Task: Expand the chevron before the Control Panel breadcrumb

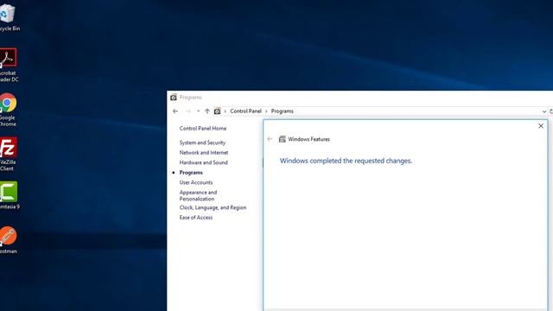Action: [x=225, y=111]
